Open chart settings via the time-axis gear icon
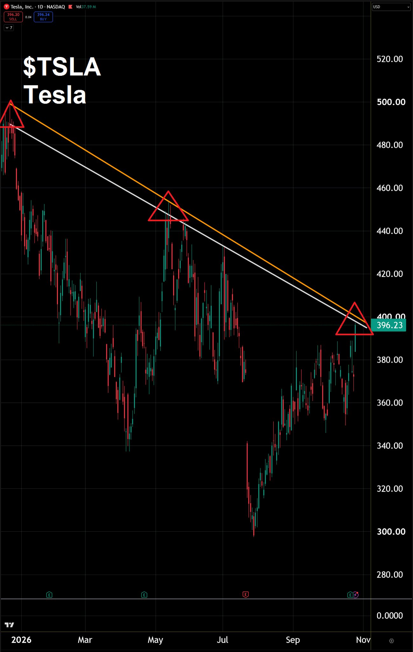This screenshot has width=413, height=652. pos(391,641)
